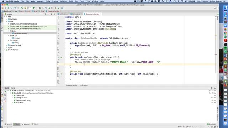228x128 pixels.
Task: Collapse the 'Build: completed successfully' node
Action: coord(8,91)
